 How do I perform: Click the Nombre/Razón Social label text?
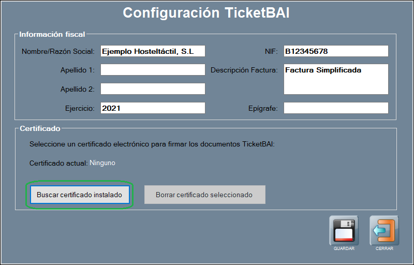click(x=58, y=52)
